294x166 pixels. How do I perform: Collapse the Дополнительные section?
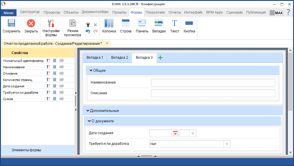click(x=88, y=111)
